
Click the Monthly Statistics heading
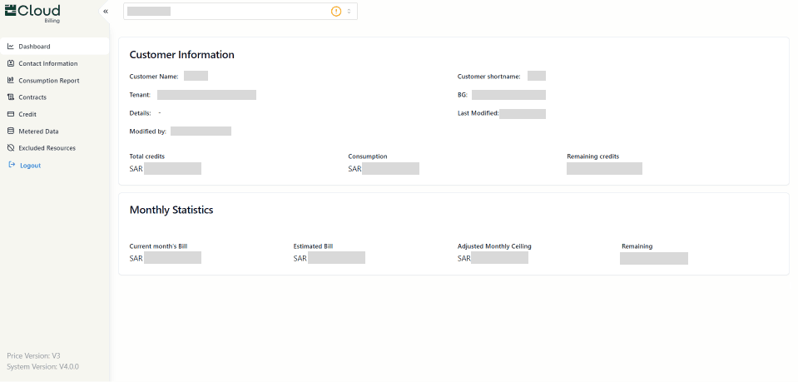pyautogui.click(x=171, y=210)
